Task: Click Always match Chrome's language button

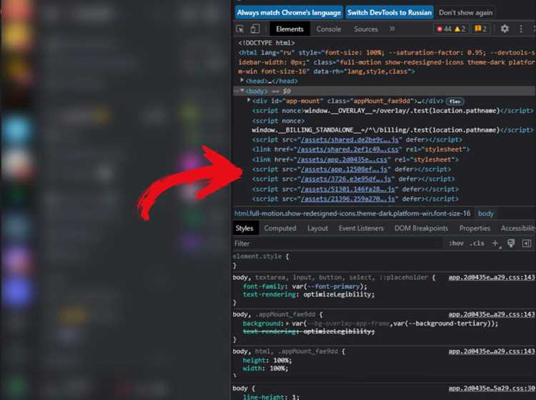Action: pyautogui.click(x=289, y=13)
